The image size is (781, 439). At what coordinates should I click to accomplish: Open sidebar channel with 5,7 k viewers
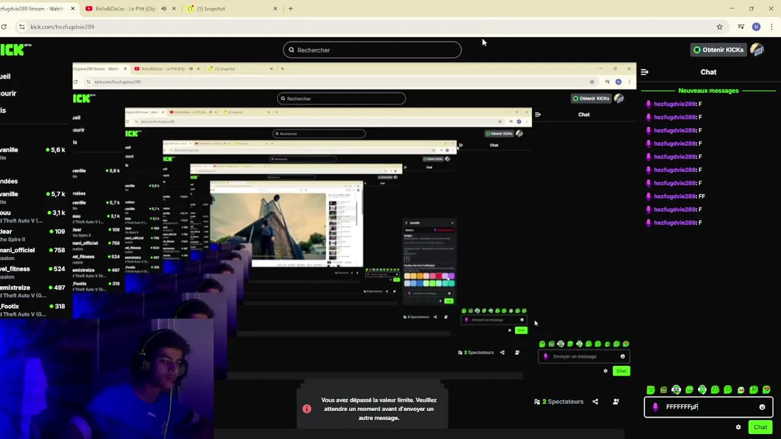pyautogui.click(x=32, y=198)
